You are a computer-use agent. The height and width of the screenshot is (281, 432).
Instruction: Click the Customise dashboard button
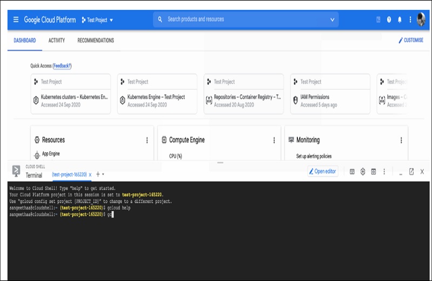tap(411, 41)
